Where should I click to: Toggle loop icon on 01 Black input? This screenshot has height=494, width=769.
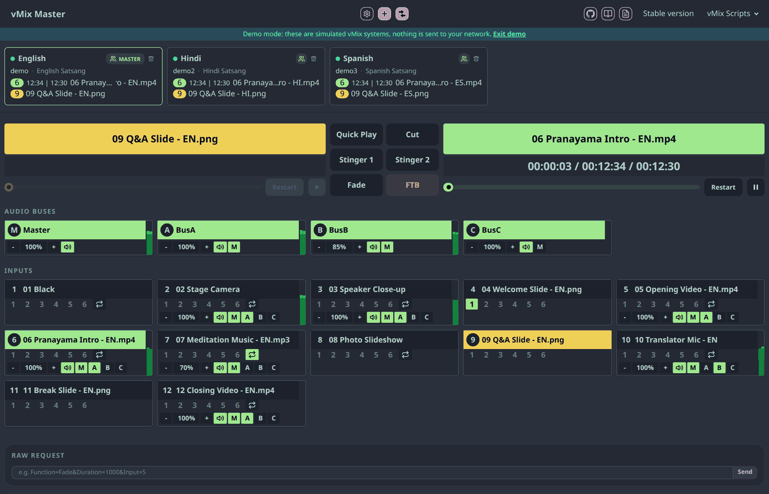[99, 304]
